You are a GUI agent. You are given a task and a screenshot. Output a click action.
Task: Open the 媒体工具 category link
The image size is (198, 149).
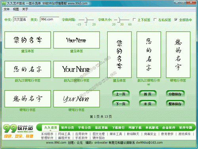point(116,134)
